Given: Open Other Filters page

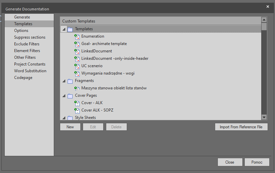Looking at the screenshot, I should click(29, 57).
